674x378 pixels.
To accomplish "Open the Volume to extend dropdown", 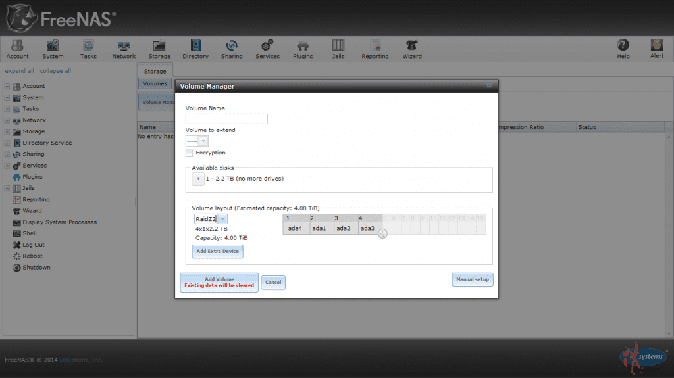I will (x=203, y=141).
